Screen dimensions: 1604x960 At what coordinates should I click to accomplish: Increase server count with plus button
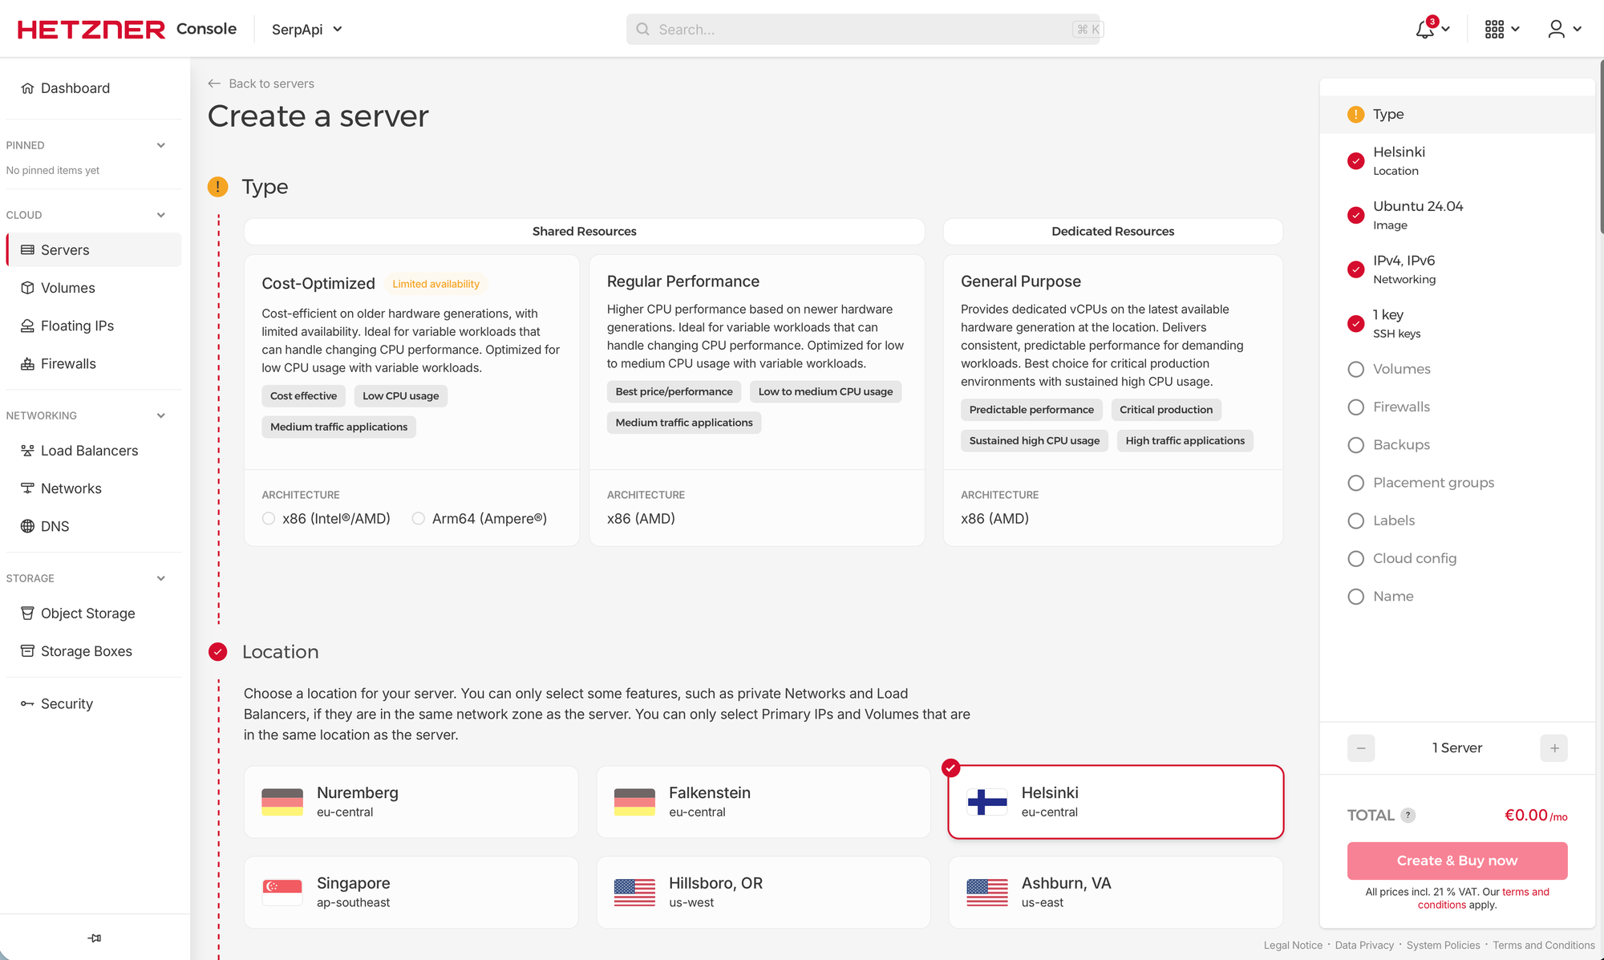pyautogui.click(x=1553, y=748)
